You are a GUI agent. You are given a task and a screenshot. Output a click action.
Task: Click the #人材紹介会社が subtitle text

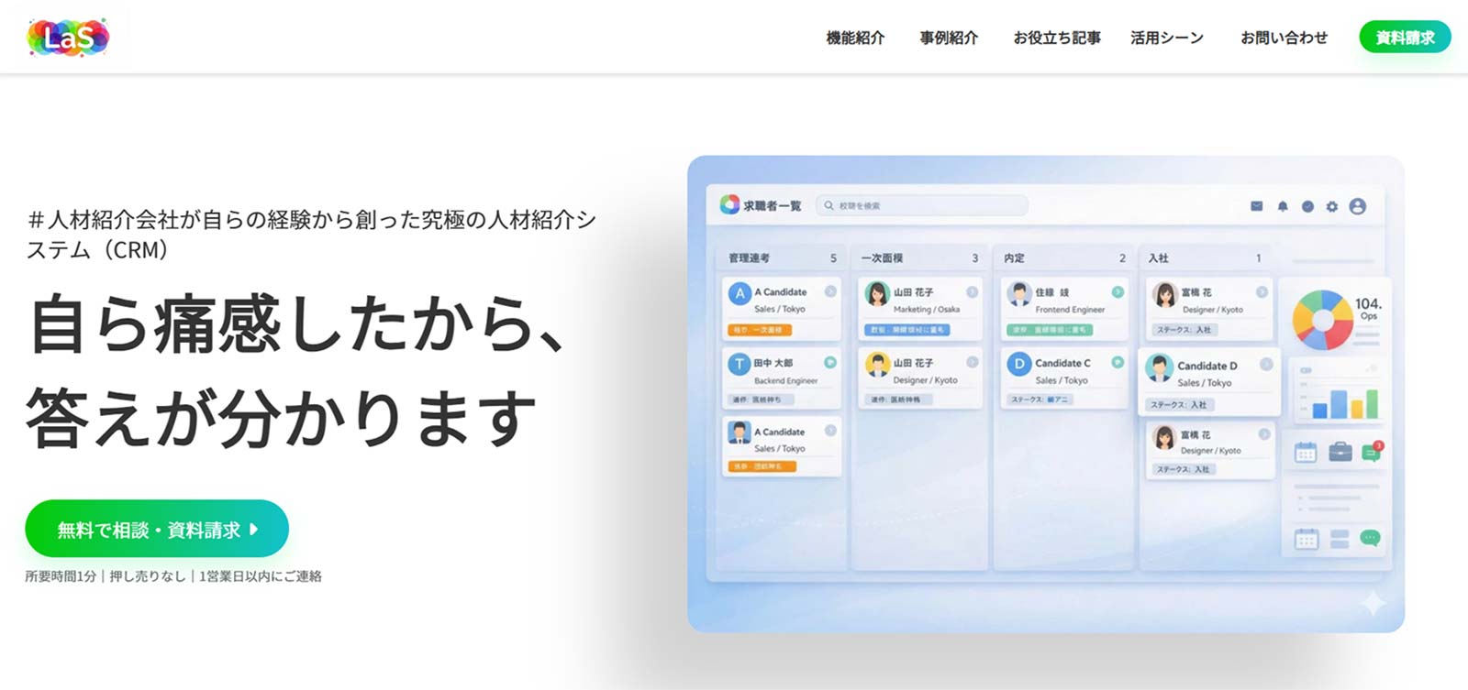point(311,235)
